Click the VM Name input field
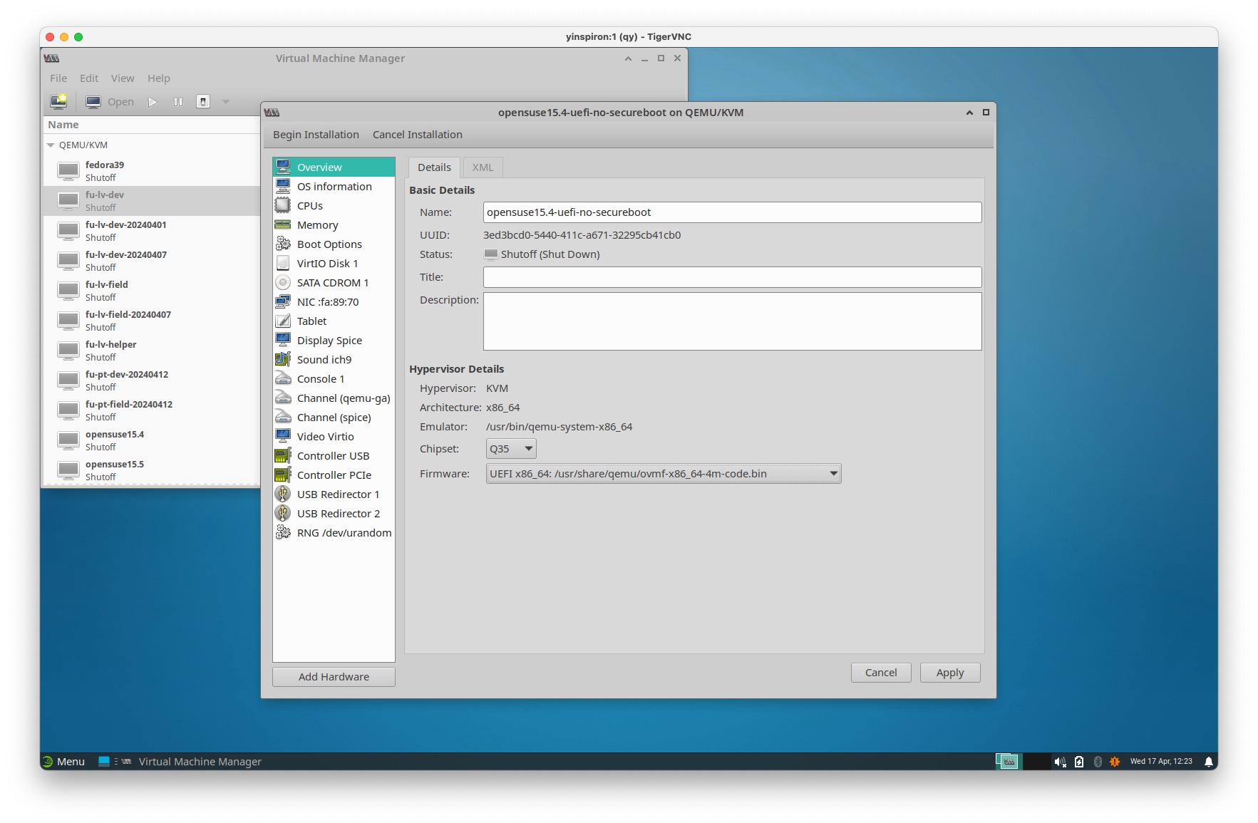1258x823 pixels. click(x=733, y=212)
